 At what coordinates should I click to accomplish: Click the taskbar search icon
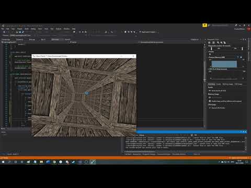(9, 162)
